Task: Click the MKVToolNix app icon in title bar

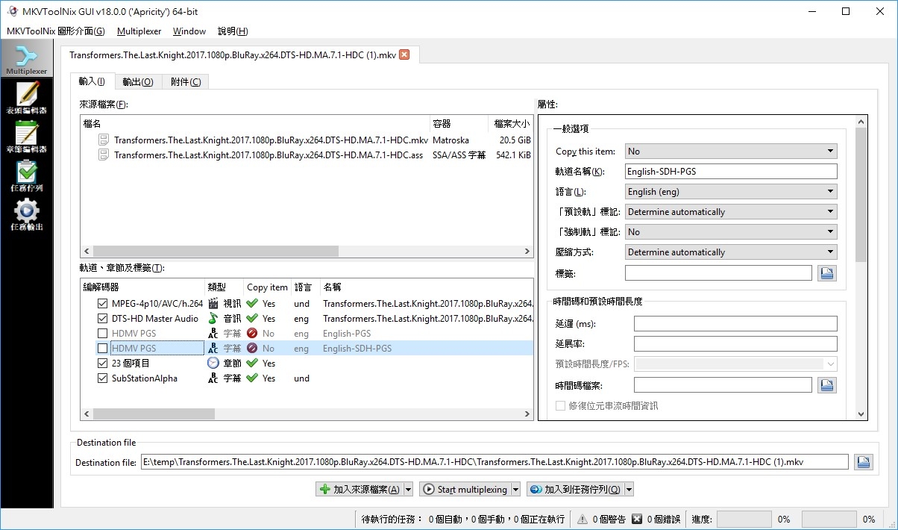Action: [x=13, y=12]
